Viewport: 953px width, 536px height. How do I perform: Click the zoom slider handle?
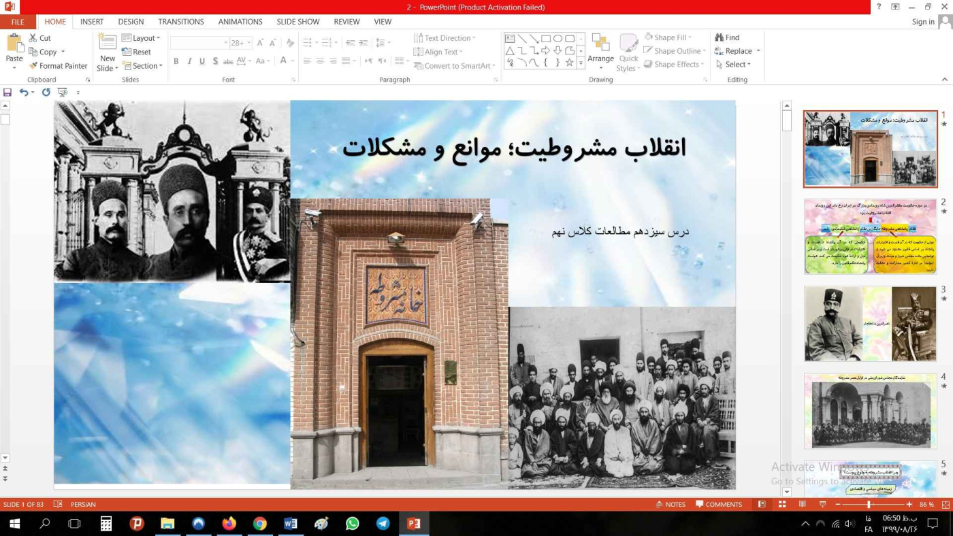click(869, 505)
